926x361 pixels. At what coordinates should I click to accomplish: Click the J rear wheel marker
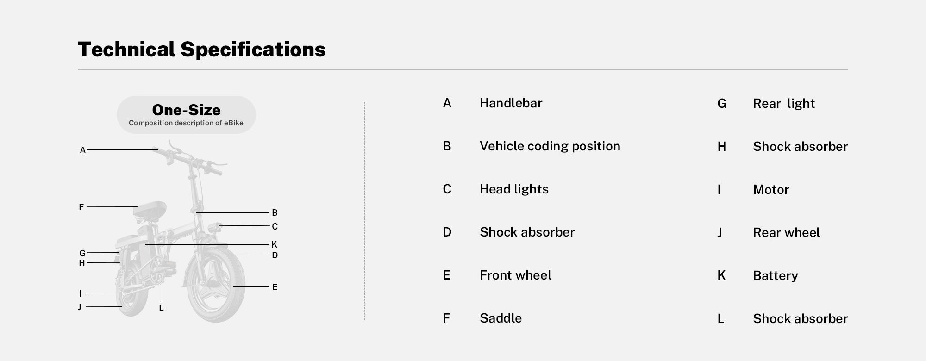80,307
